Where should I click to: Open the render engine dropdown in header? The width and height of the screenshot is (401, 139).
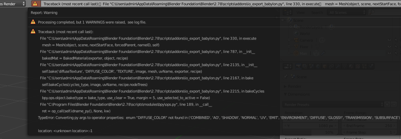[x=13, y=4]
